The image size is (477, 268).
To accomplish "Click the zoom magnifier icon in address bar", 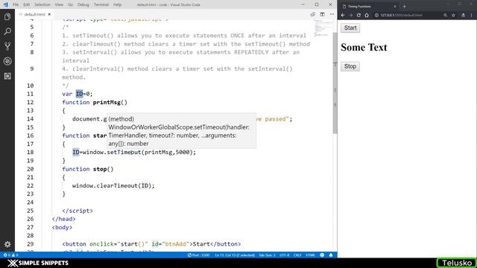I will tap(445, 15).
